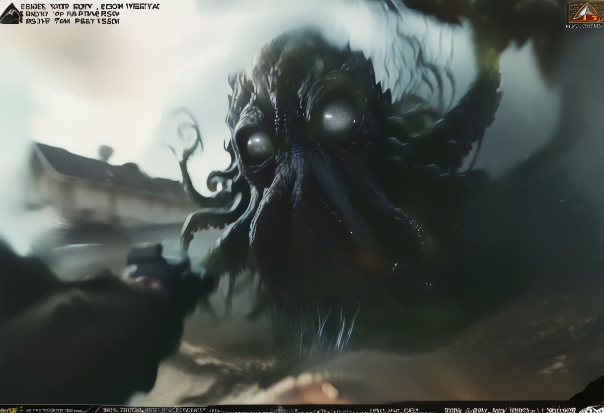The height and width of the screenshot is (413, 604).
Task: Click the orange pyramid badge icon
Action: (586, 12)
